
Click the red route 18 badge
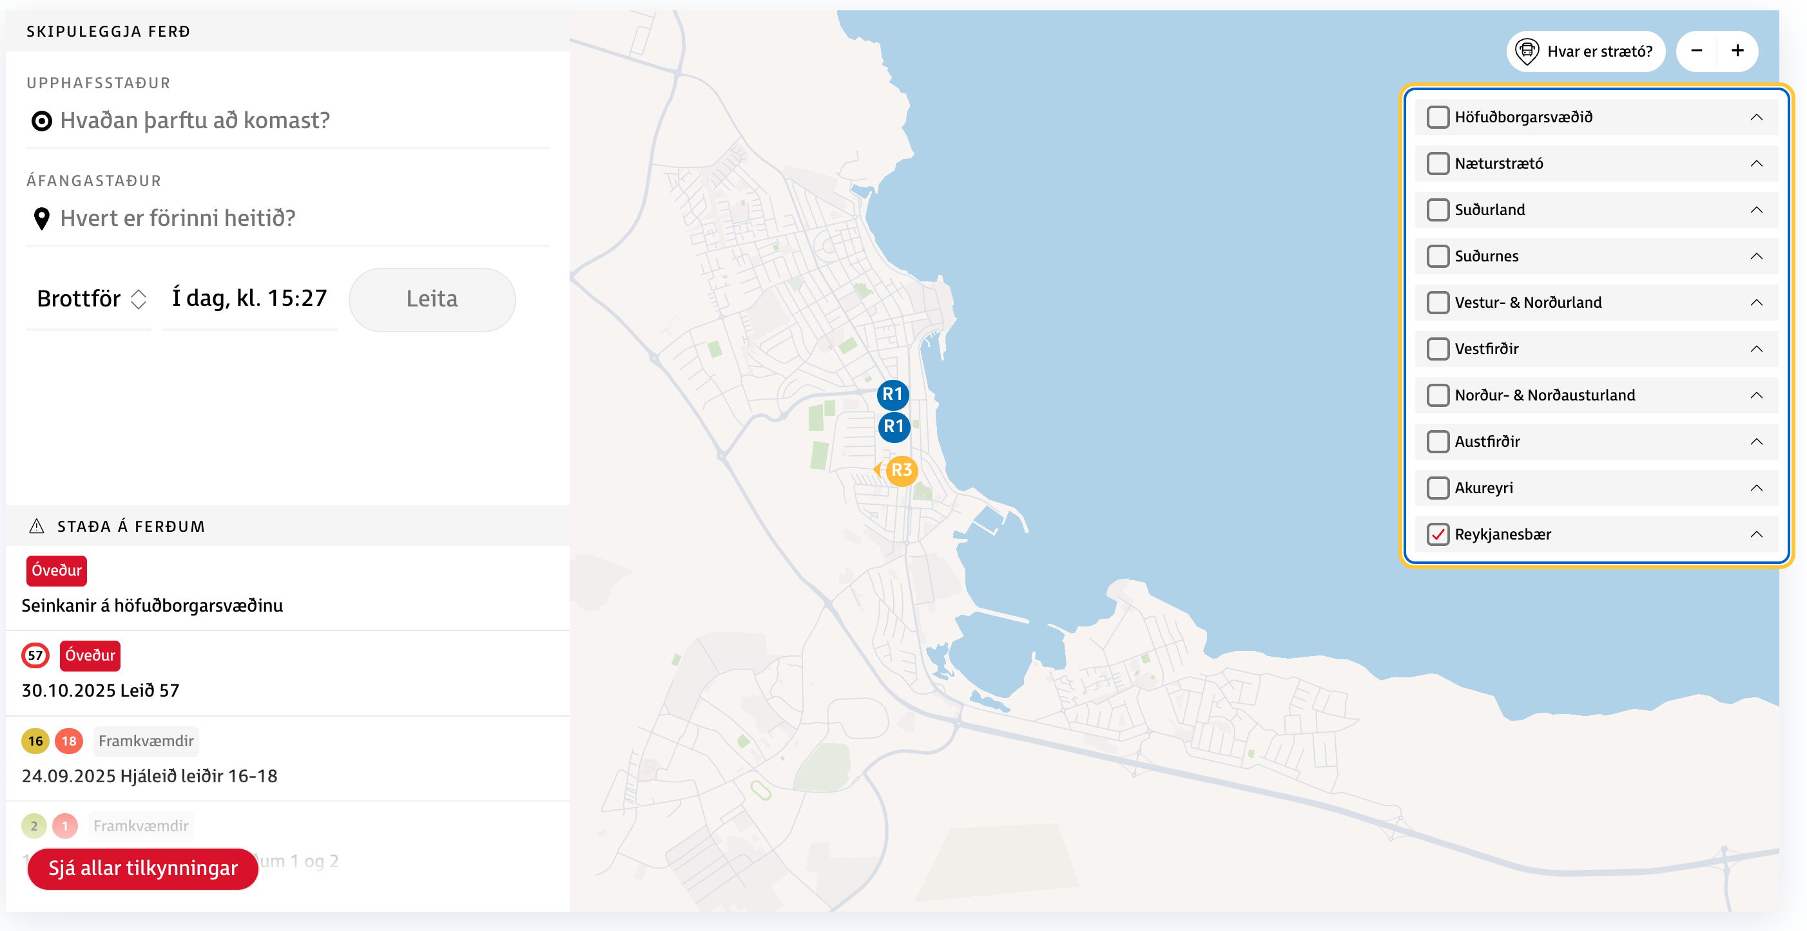click(x=69, y=741)
